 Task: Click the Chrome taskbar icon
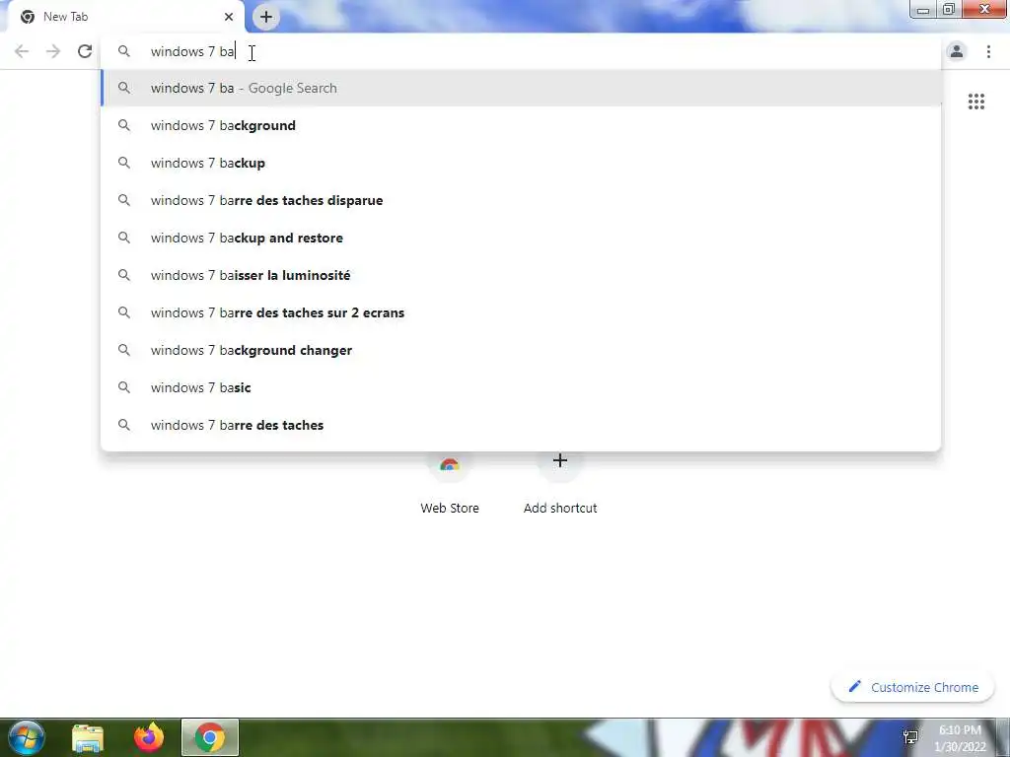210,737
